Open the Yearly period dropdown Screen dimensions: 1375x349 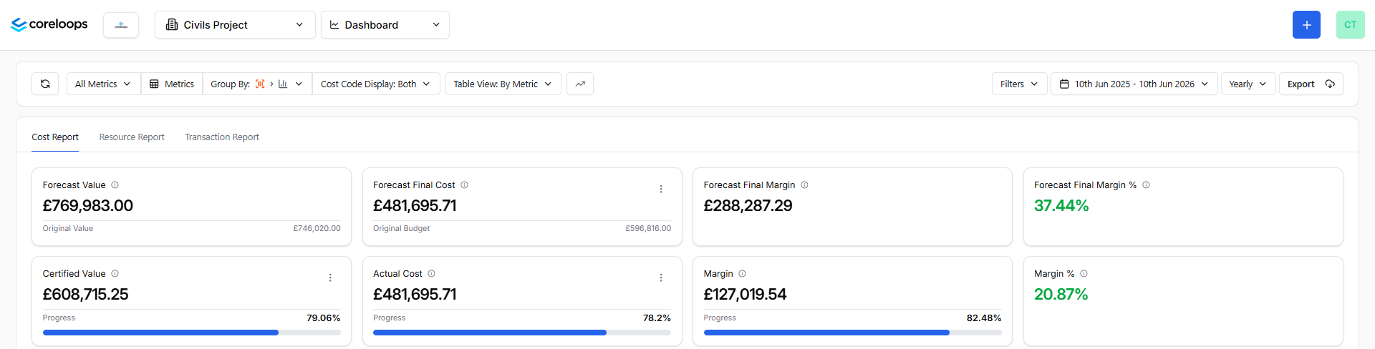tap(1248, 84)
